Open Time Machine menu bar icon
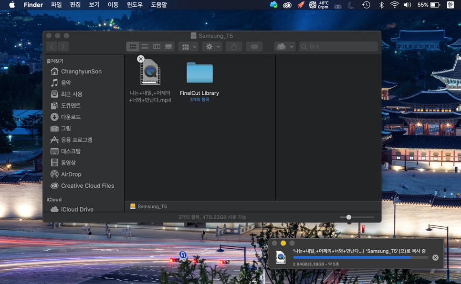Viewport: 461px width, 284px height. click(x=366, y=5)
